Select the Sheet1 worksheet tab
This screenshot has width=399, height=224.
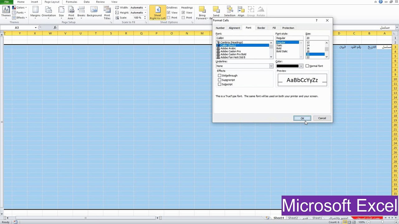pos(317,218)
